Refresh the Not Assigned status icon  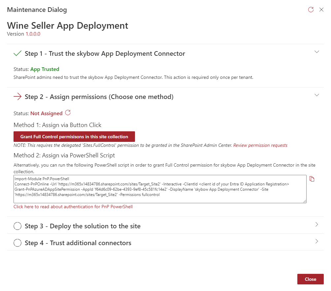pos(68,113)
